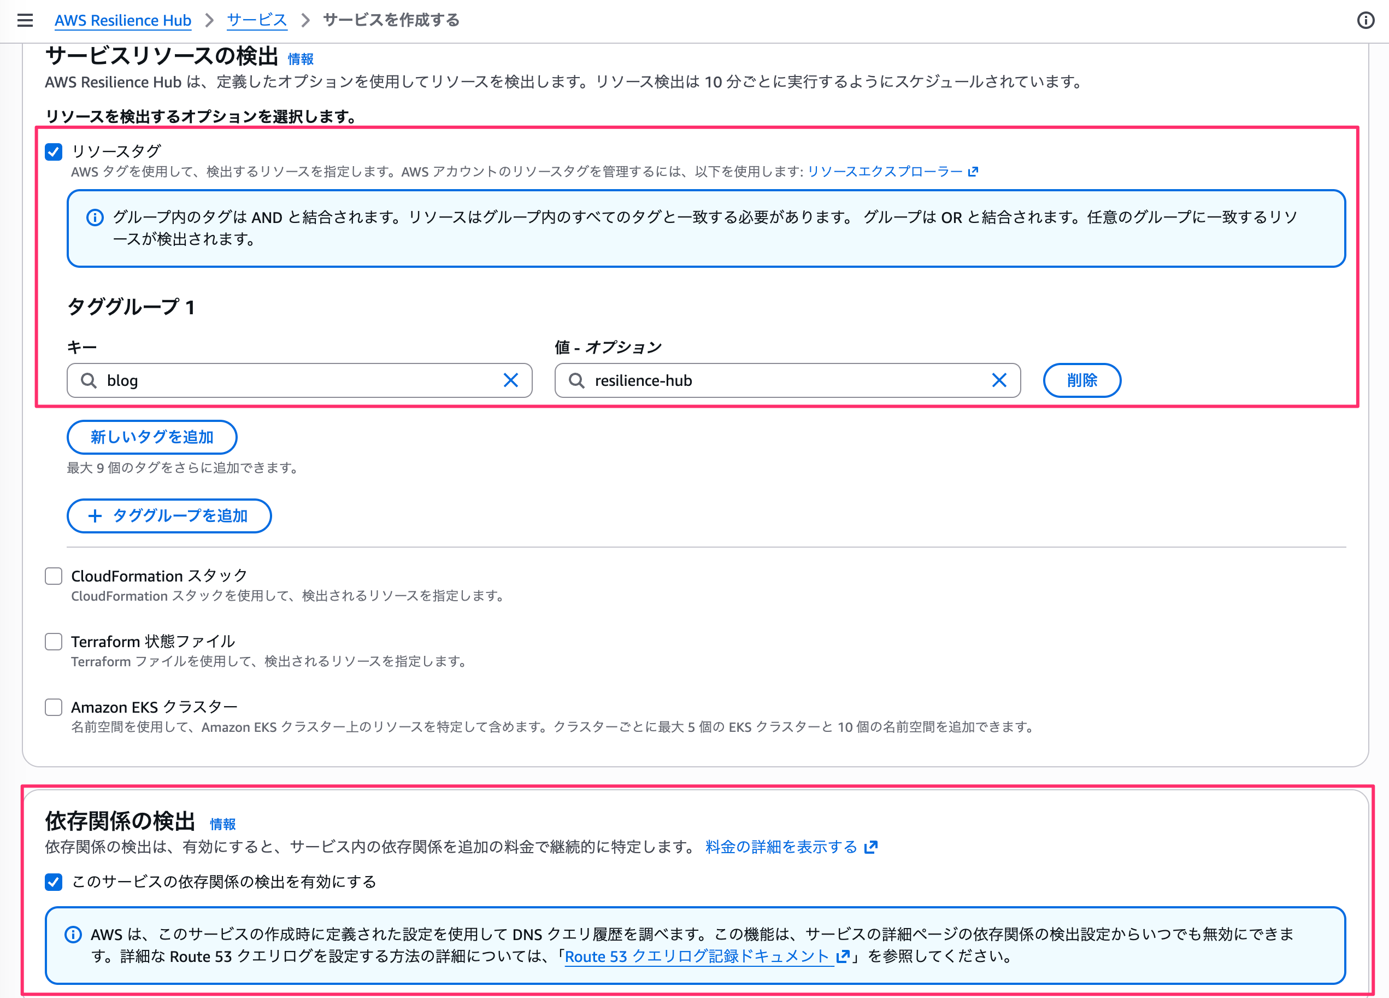
Task: Click the info icon in the DNS query notice
Action: (x=73, y=934)
